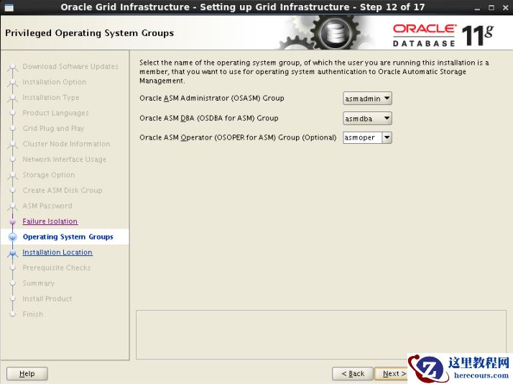Select the Operating System Groups step
Image resolution: width=513 pixels, height=384 pixels.
pyautogui.click(x=68, y=237)
